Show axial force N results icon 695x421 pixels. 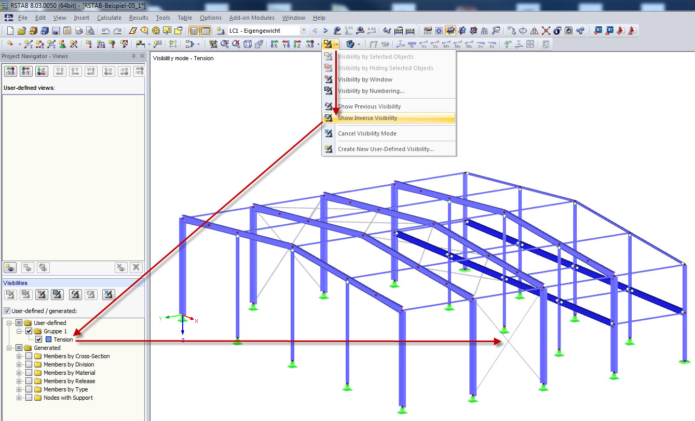click(x=412, y=44)
